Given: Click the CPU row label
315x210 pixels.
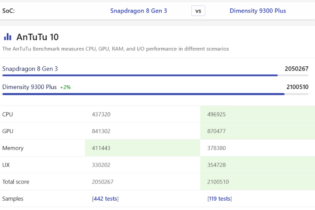Looking at the screenshot, I should click(x=8, y=114).
